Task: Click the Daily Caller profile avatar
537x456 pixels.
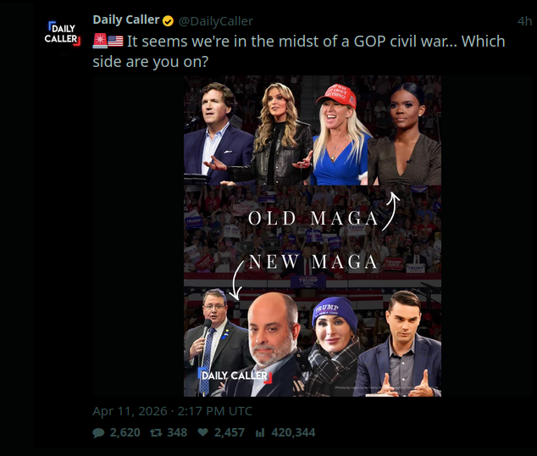Action: [x=62, y=34]
